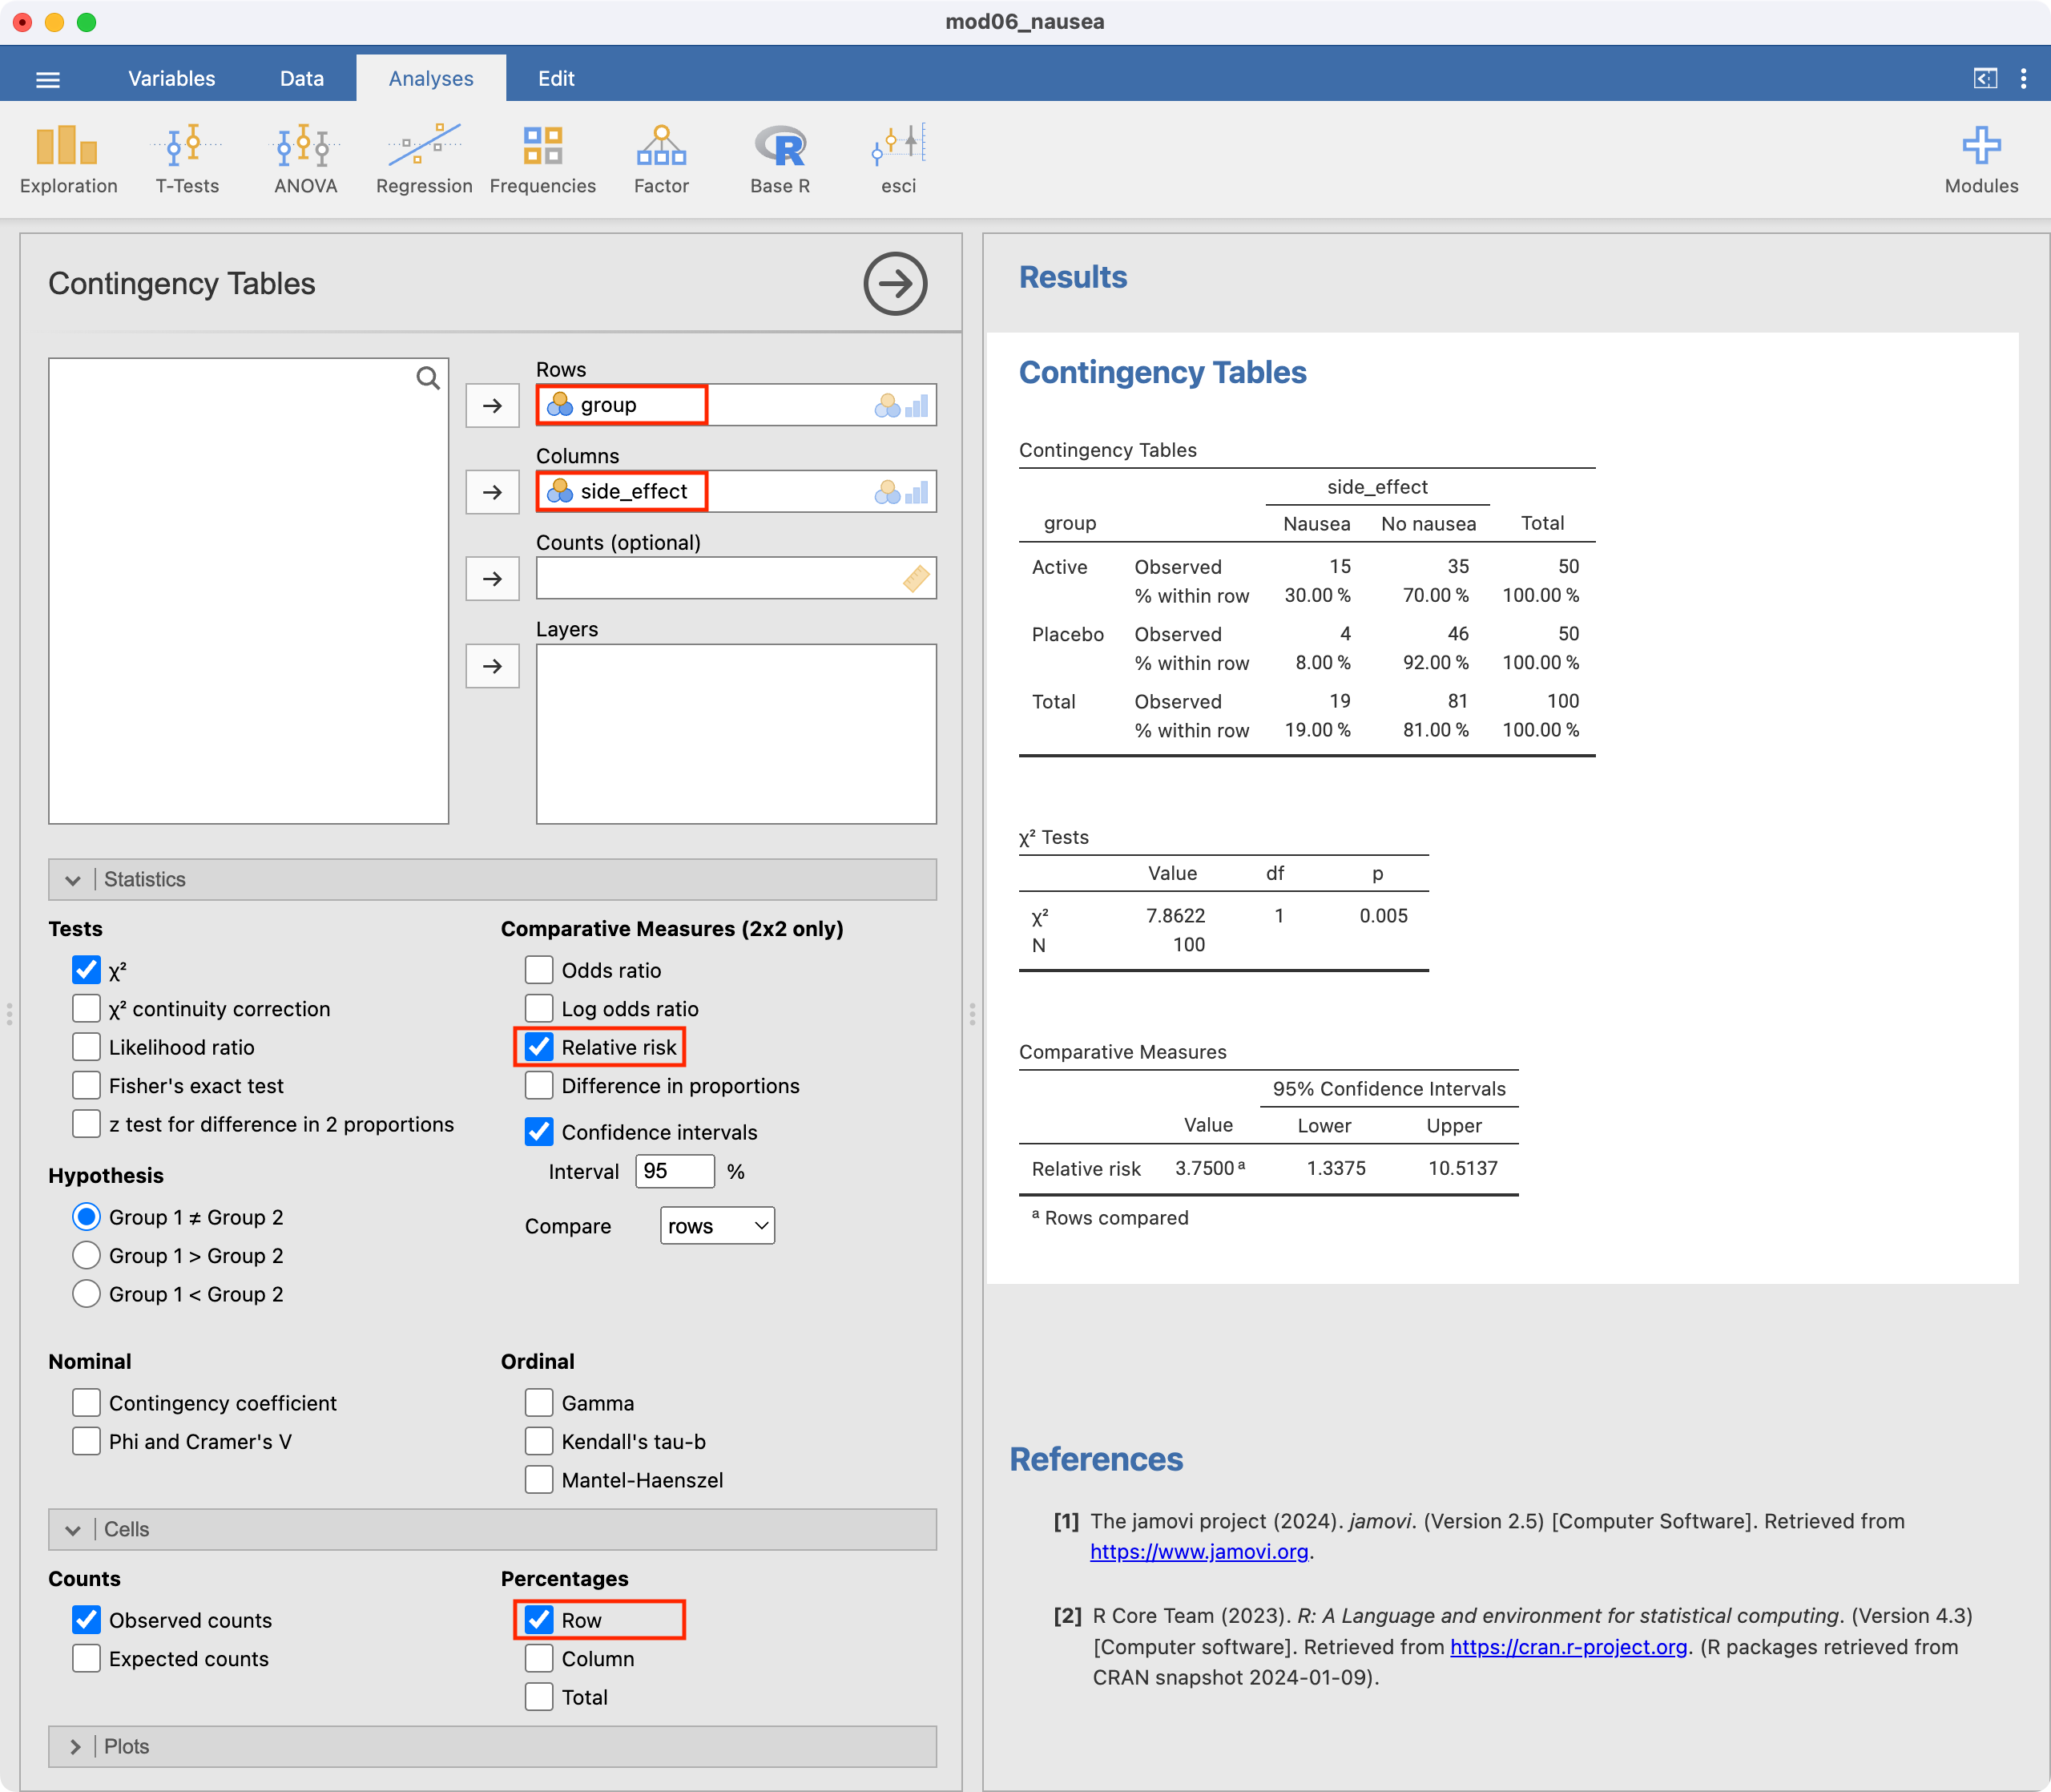Open the Frequencies analyses menu
The width and height of the screenshot is (2051, 1792).
[542, 159]
